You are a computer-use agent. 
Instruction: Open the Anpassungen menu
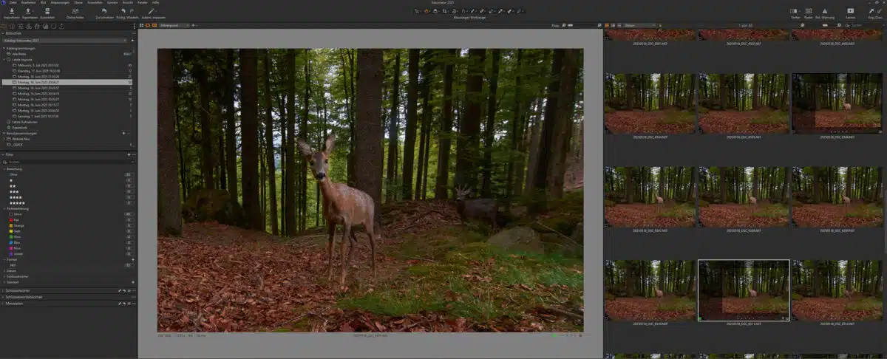pos(58,3)
